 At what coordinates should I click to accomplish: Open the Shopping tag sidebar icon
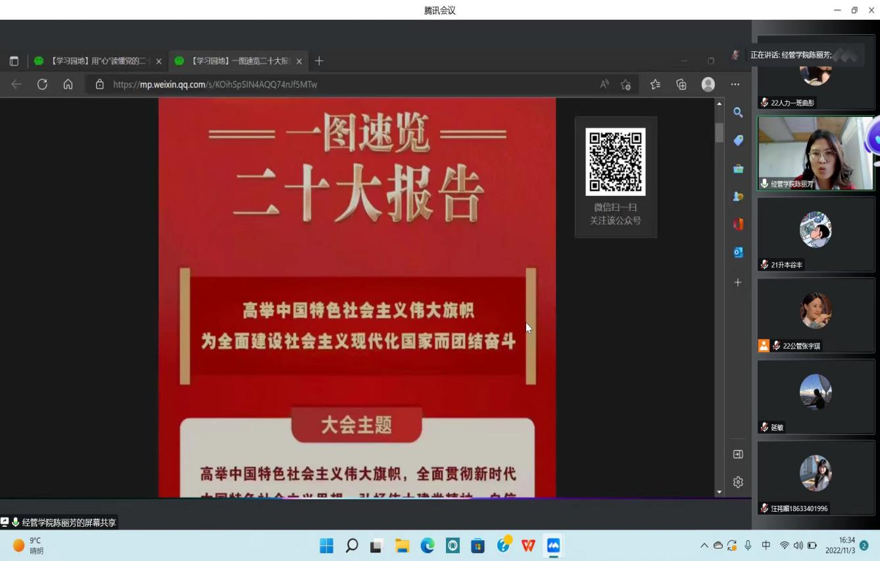point(738,141)
